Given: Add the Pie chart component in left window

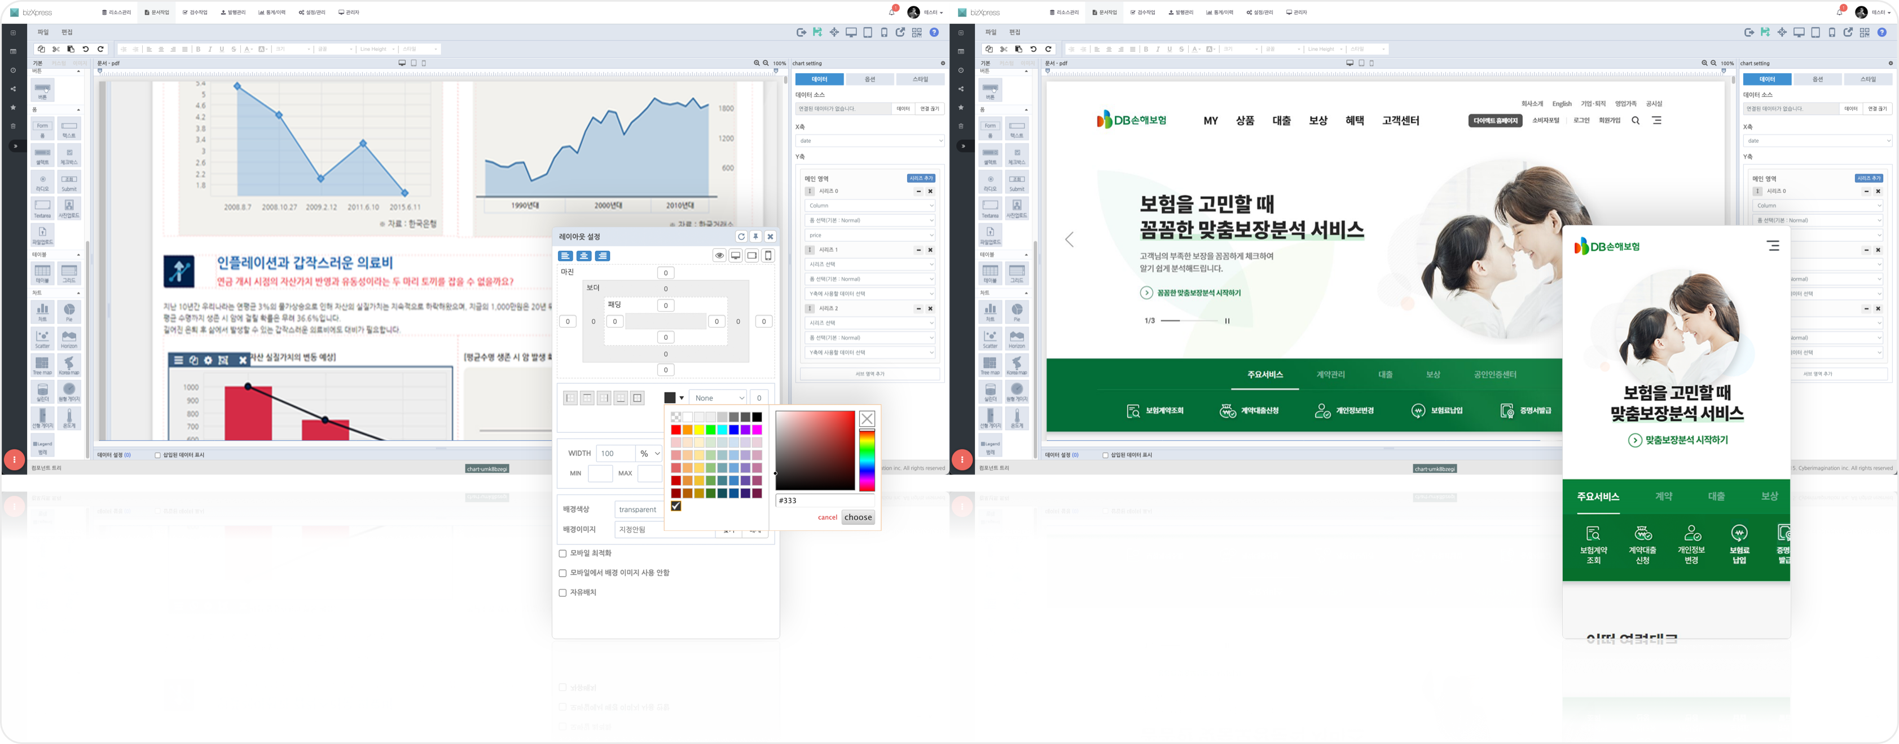Looking at the screenshot, I should 69,312.
